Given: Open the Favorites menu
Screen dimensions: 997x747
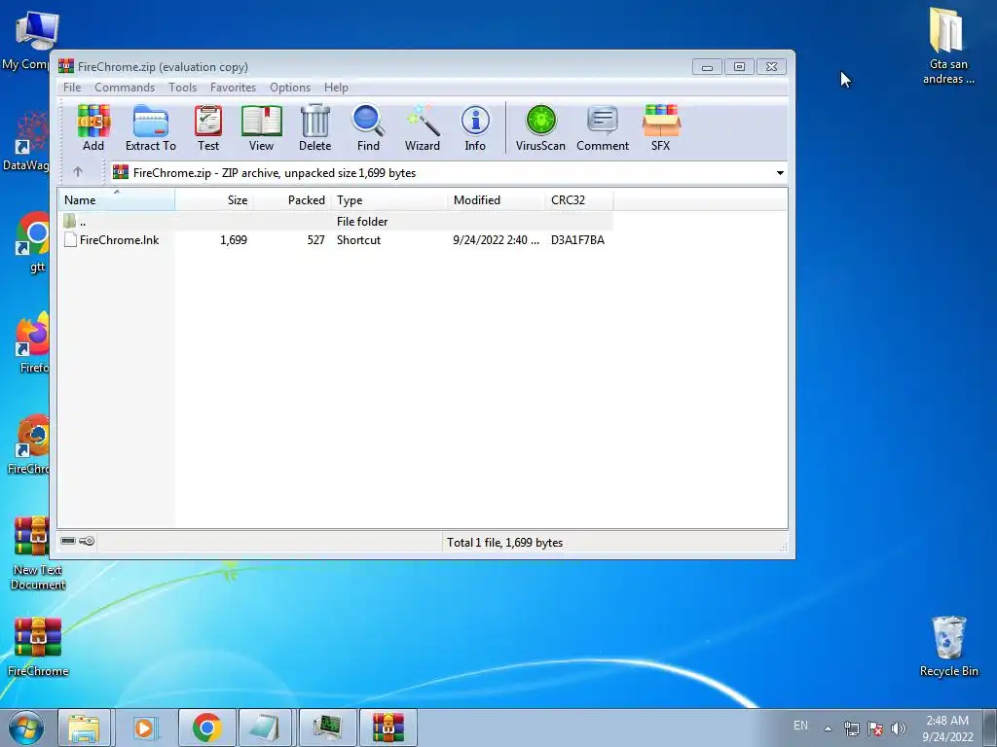Looking at the screenshot, I should pyautogui.click(x=233, y=88).
